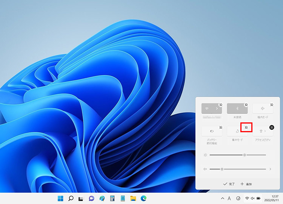Unpin the focus mode (集中モード) tile
The width and height of the screenshot is (283, 204).
[x=246, y=128]
